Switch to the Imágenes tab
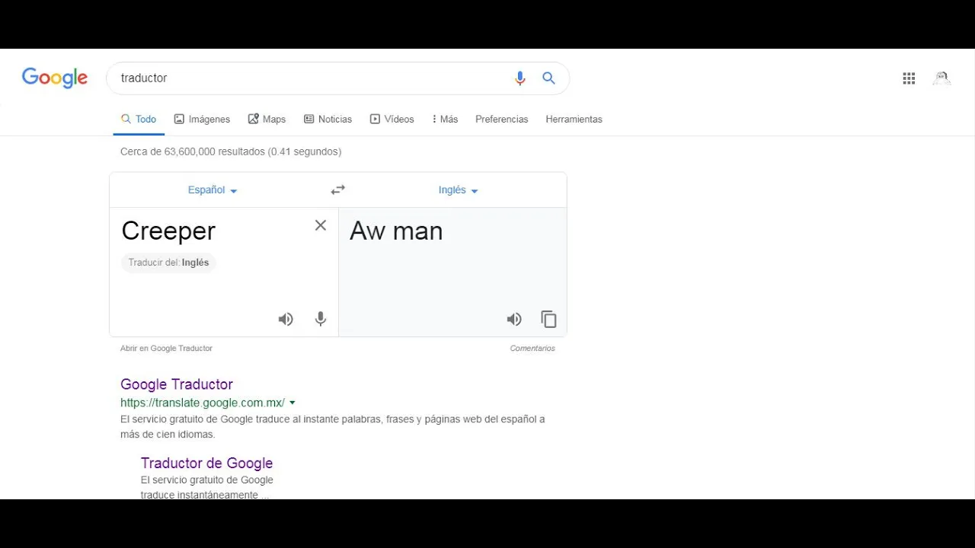This screenshot has width=975, height=548. (x=202, y=119)
